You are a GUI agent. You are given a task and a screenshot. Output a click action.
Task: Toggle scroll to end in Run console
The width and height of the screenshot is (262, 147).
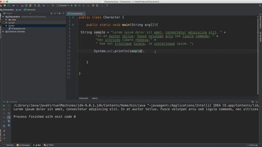(9, 117)
